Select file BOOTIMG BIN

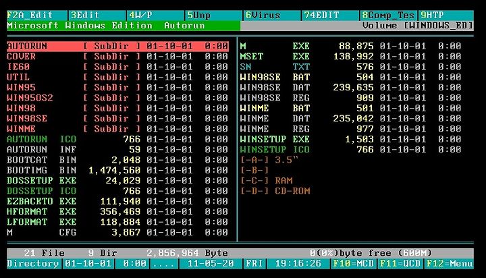(117, 170)
